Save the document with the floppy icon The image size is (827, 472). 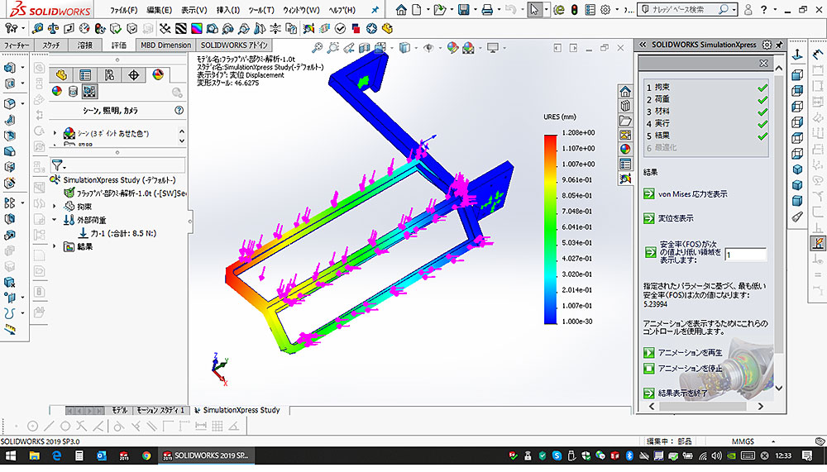(x=464, y=9)
